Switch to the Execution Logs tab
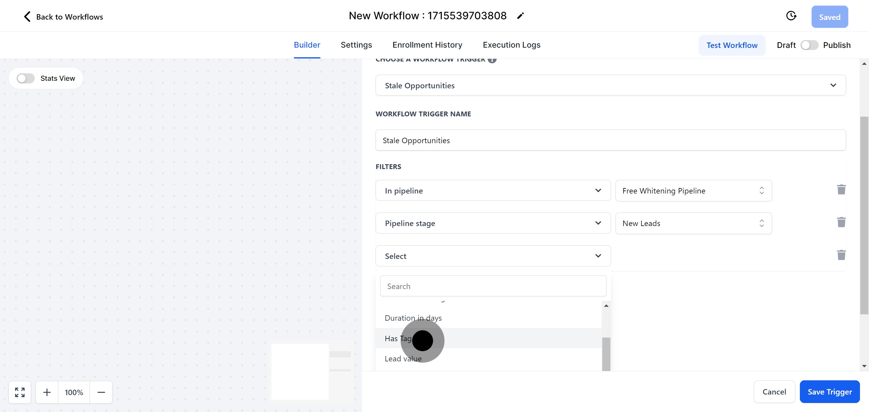Screen dimensions: 869x412 (x=511, y=45)
